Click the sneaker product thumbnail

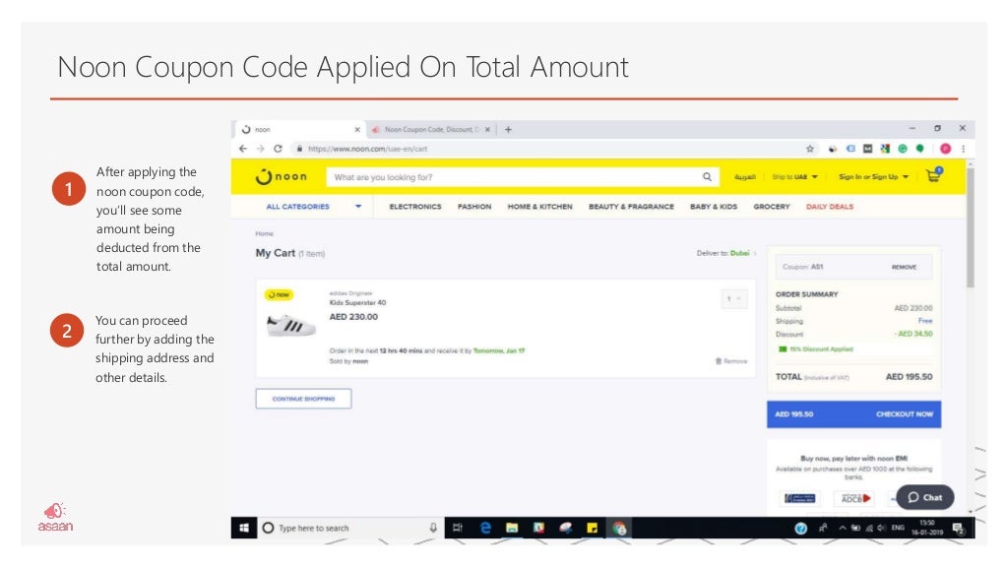tap(290, 325)
